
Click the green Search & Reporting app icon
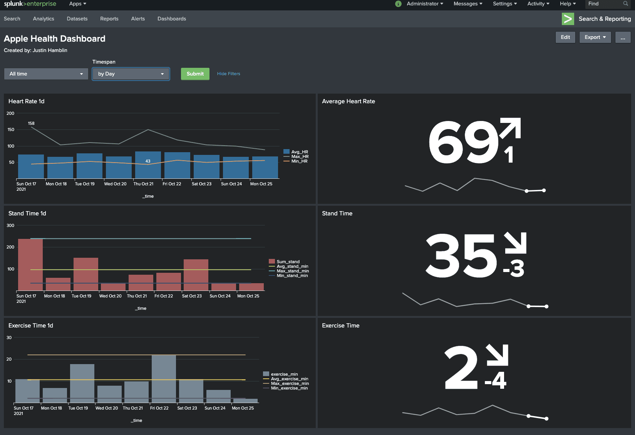coord(568,19)
